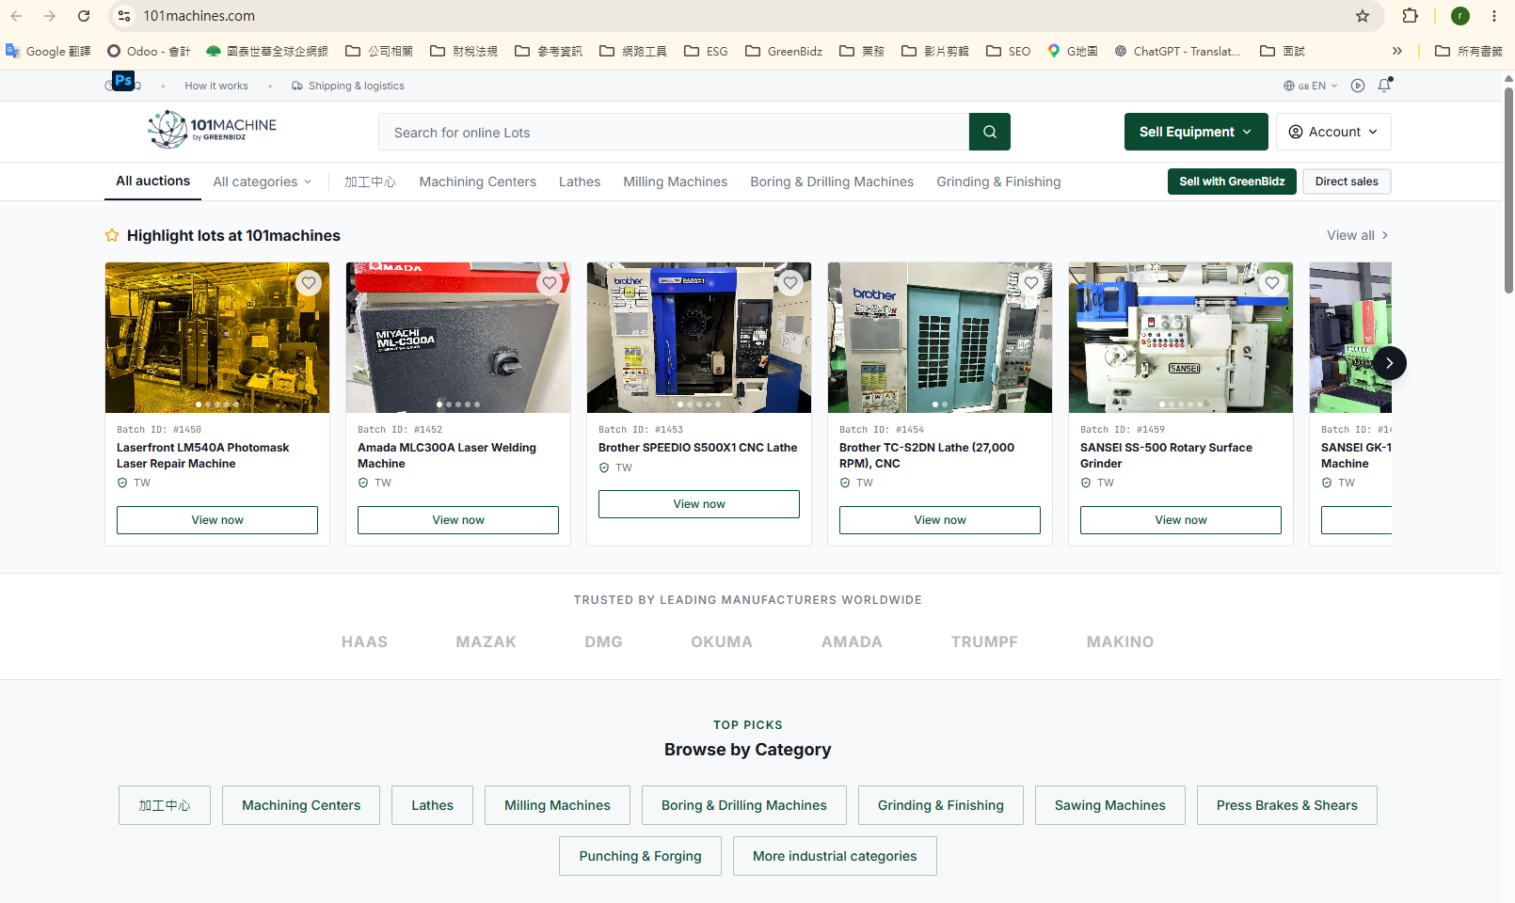Expand the All categories dropdown
The height and width of the screenshot is (903, 1515).
tap(262, 182)
